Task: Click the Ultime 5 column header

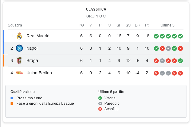Action: (x=167, y=25)
